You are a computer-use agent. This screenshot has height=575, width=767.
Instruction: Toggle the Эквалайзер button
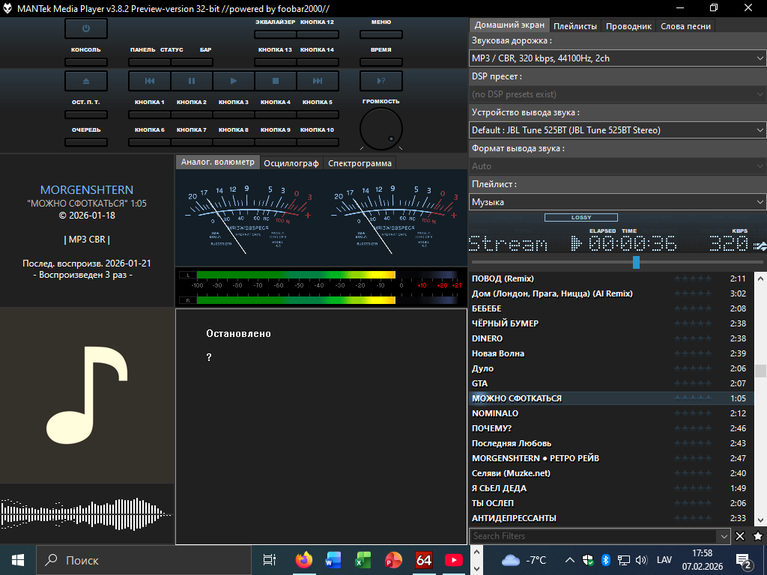point(276,34)
